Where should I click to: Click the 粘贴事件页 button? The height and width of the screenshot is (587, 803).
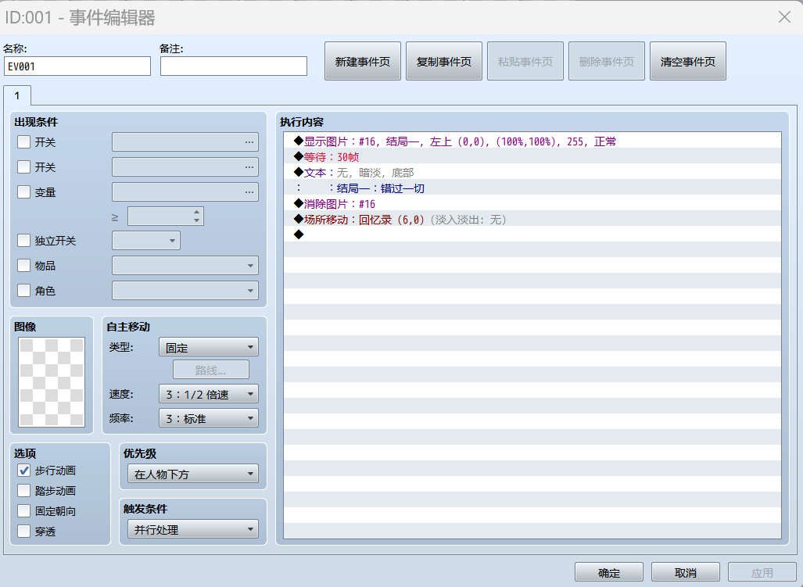525,62
